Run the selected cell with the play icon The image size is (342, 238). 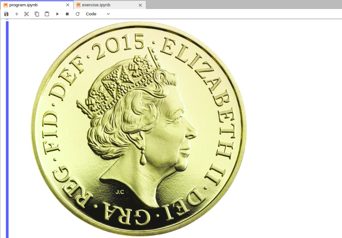click(57, 14)
